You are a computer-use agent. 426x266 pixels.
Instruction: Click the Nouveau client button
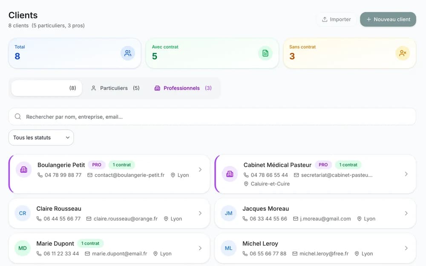(x=388, y=19)
